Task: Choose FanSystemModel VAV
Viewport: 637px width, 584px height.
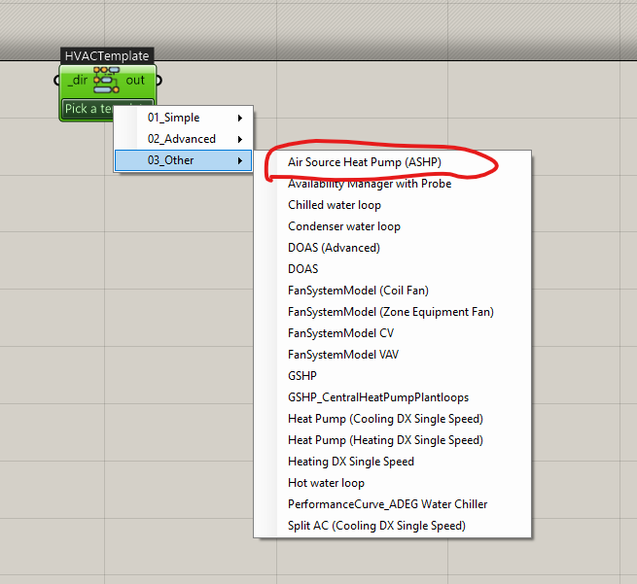Action: 344,355
